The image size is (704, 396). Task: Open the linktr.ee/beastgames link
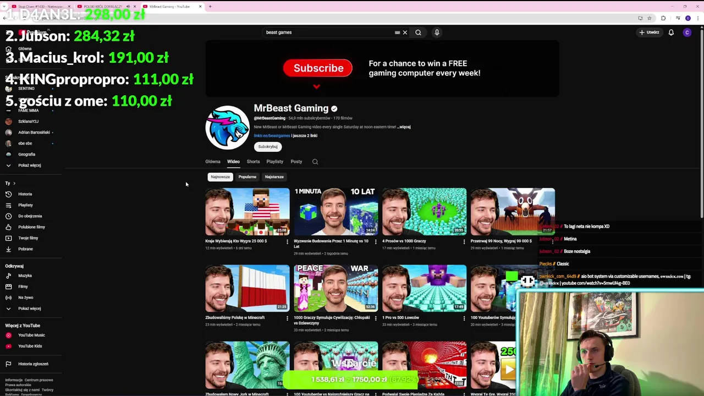272,136
